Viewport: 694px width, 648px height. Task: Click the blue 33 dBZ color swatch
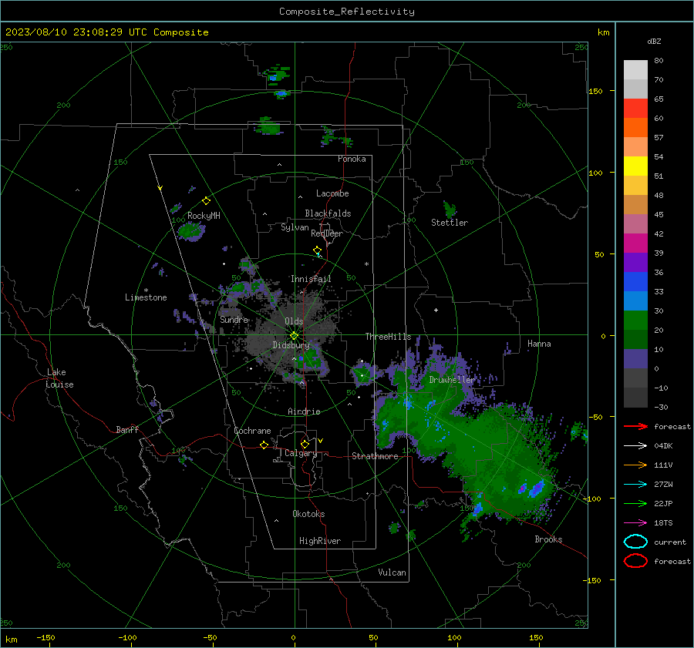click(635, 281)
